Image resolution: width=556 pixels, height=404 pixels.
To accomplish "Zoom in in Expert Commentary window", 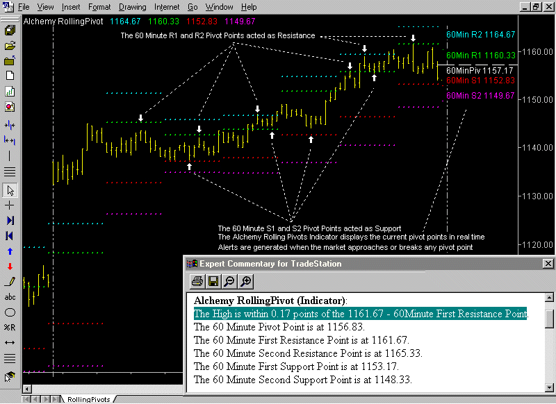I will pyautogui.click(x=245, y=281).
